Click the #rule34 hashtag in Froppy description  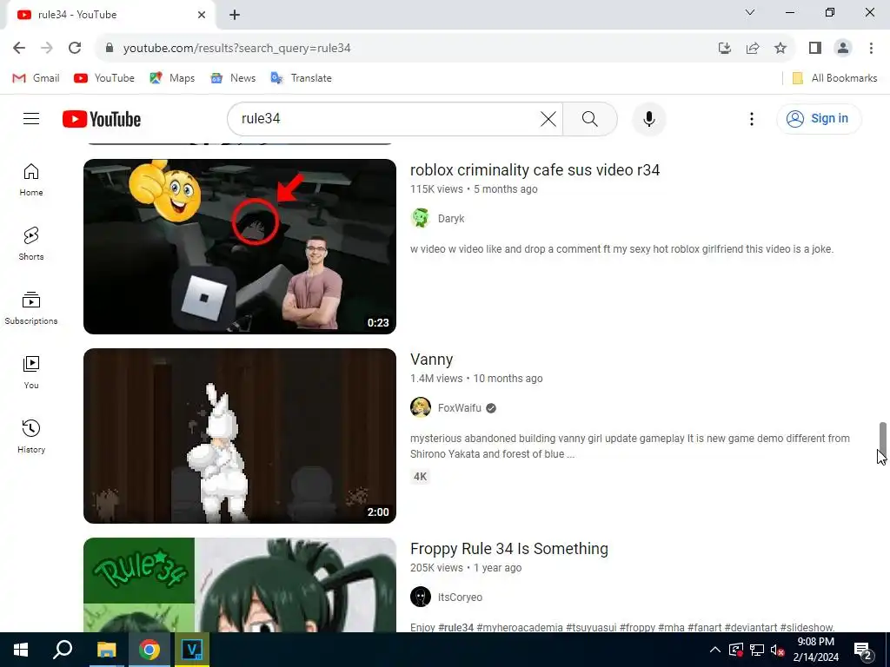455,627
